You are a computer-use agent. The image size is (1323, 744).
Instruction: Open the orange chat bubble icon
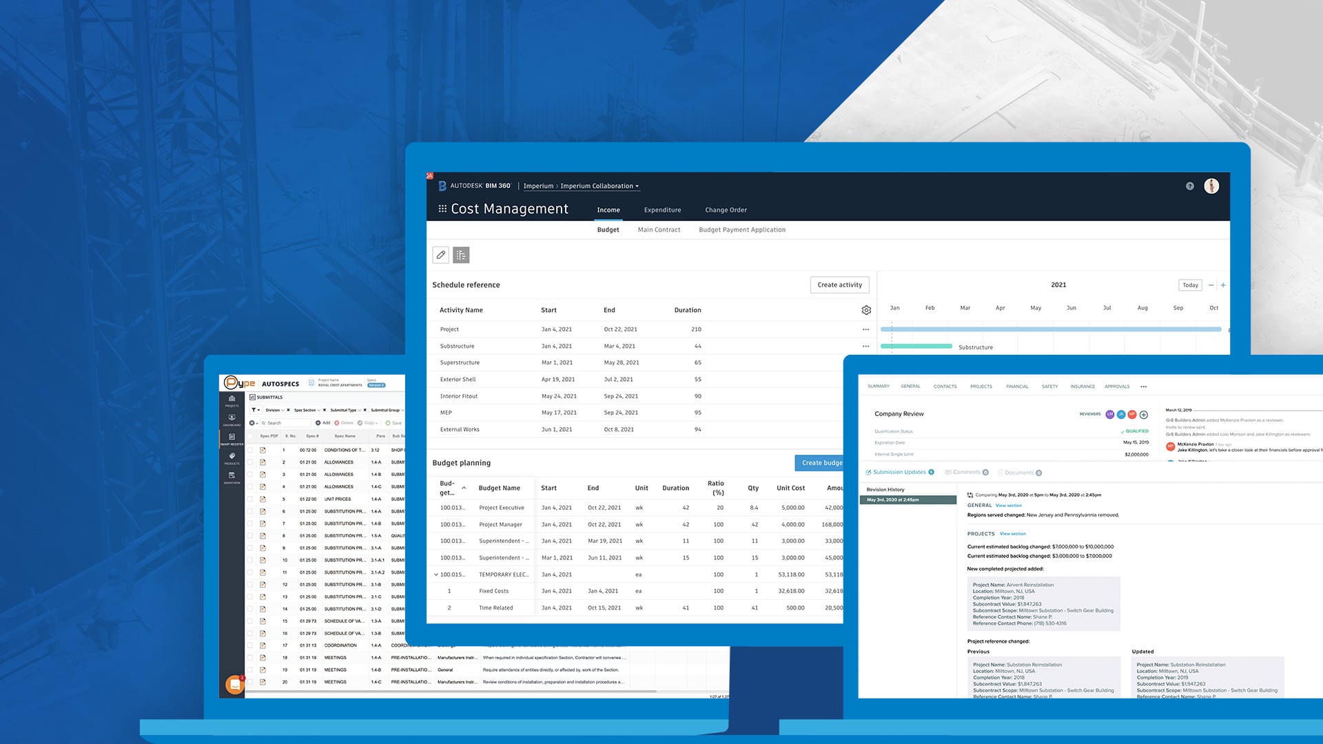click(235, 685)
